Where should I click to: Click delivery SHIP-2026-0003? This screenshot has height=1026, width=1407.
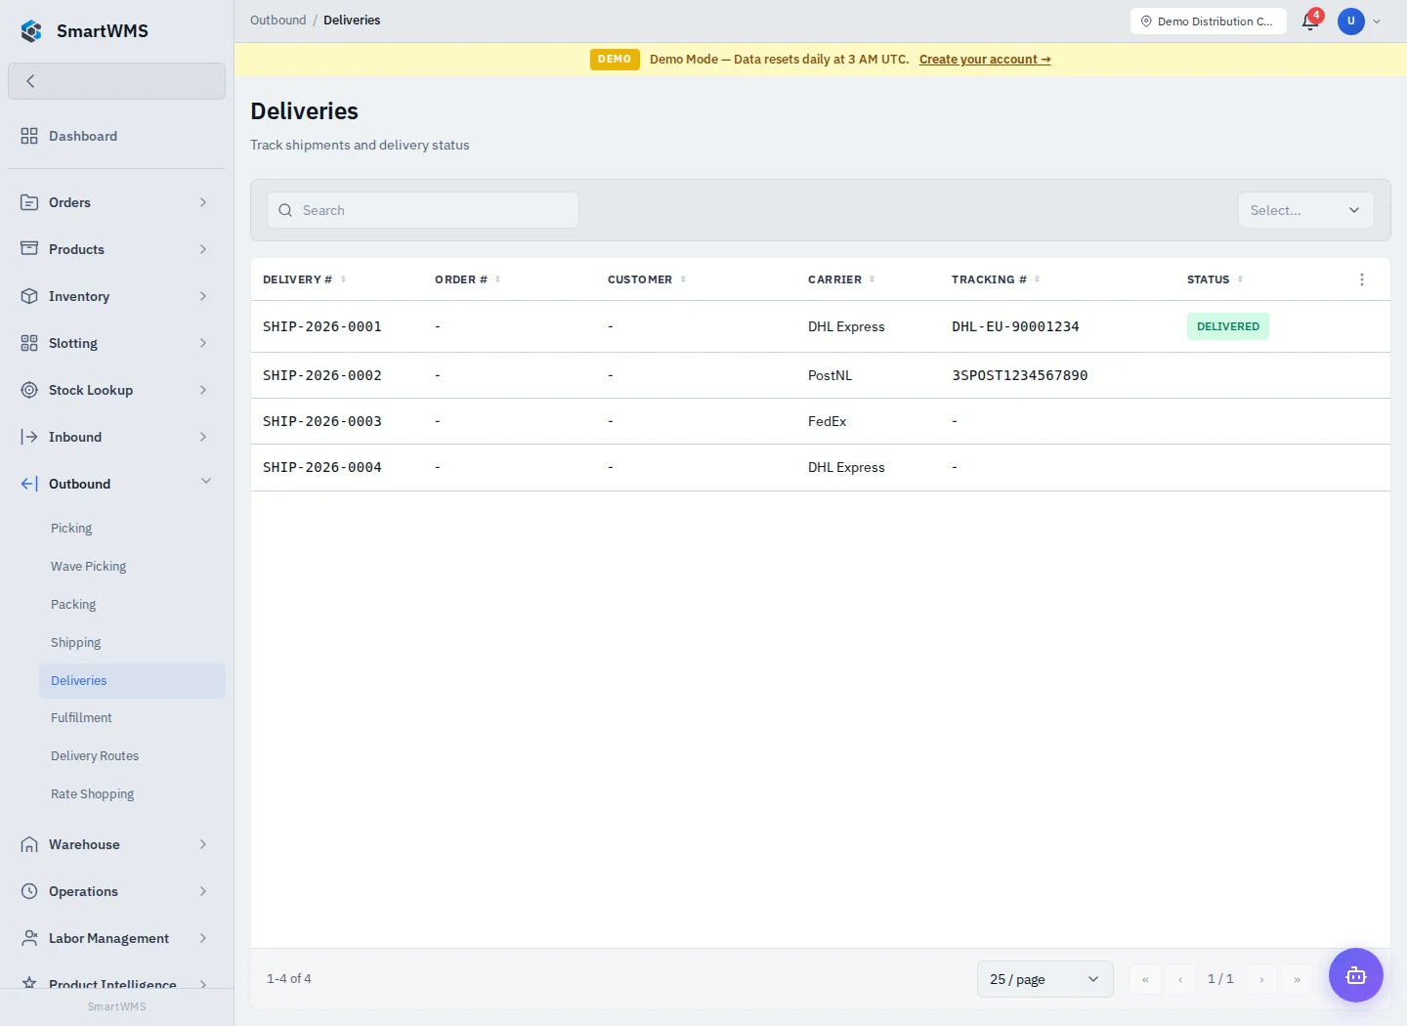point(322,421)
